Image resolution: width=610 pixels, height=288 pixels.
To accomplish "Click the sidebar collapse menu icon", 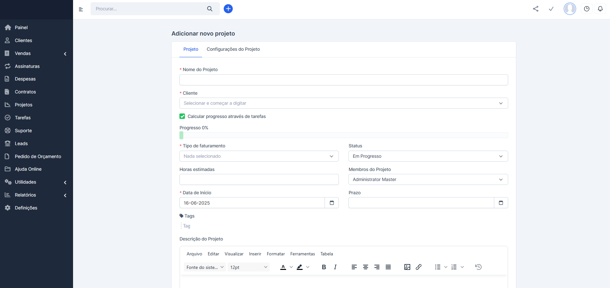I will 81,9.
